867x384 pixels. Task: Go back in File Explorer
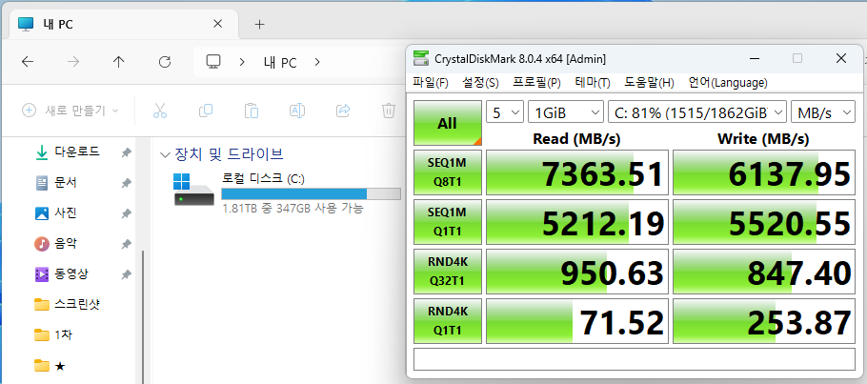click(28, 62)
